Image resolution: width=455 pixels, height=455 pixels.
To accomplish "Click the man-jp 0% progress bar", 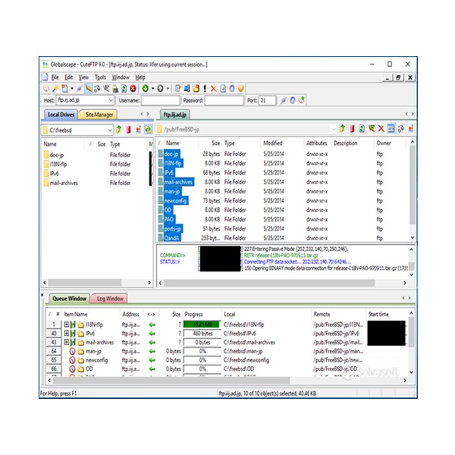I will pos(202,351).
